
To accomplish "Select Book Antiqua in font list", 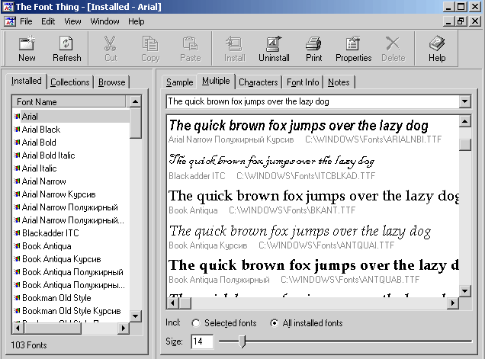I will (47, 246).
